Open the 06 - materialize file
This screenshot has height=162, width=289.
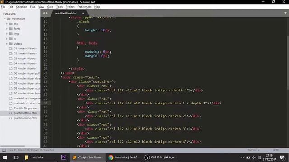tap(27, 73)
